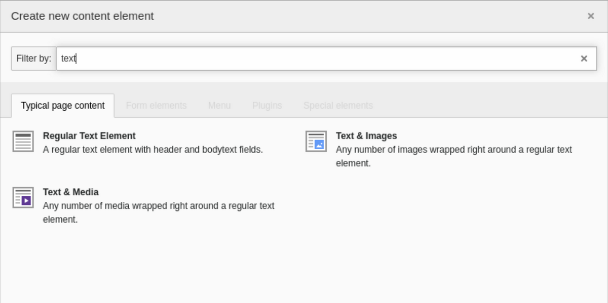Pick the Text & Media heading

point(70,192)
